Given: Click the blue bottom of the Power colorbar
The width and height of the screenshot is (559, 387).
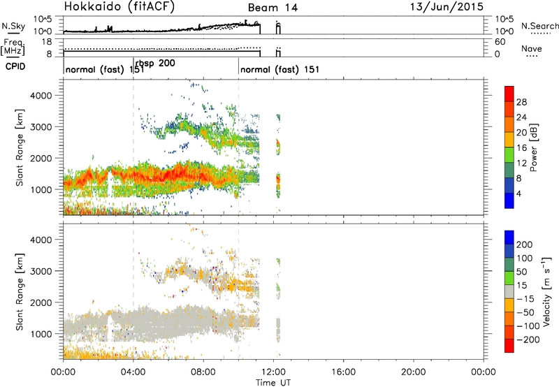Looking at the screenshot, I should [509, 201].
